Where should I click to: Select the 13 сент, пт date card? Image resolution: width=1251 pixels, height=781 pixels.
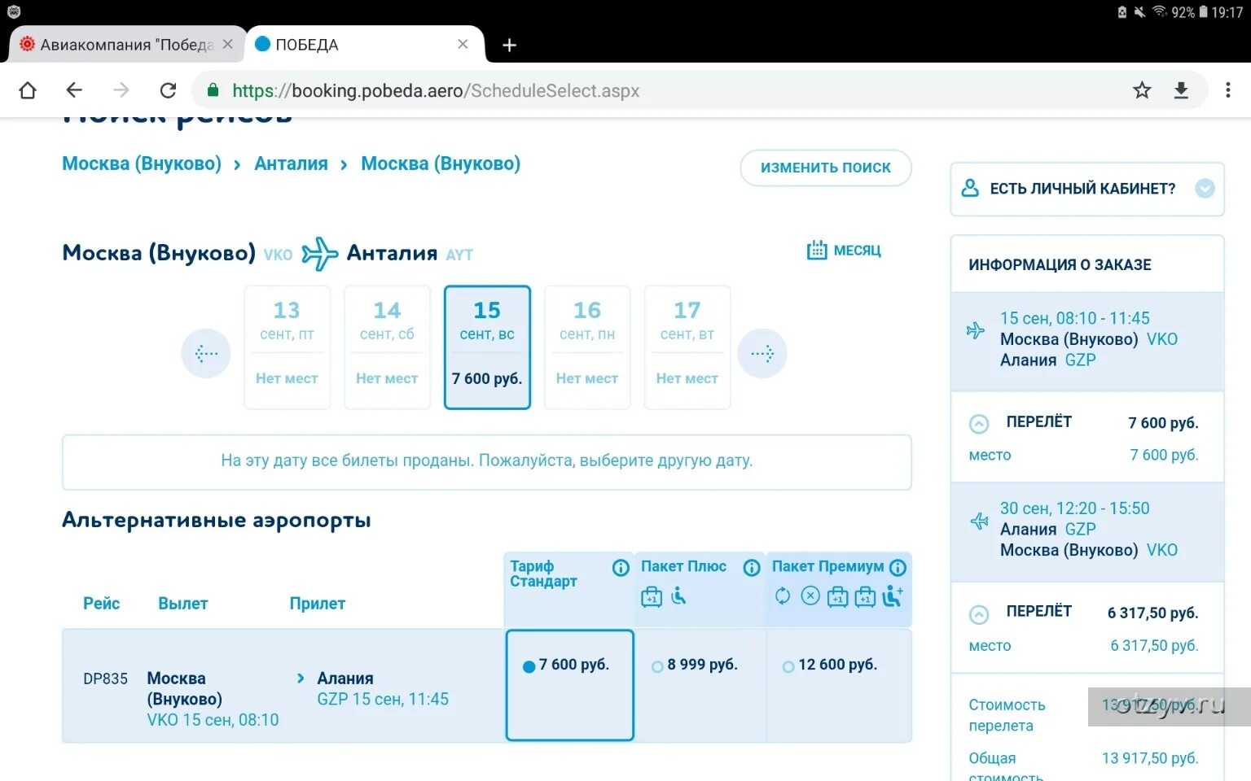tap(288, 347)
